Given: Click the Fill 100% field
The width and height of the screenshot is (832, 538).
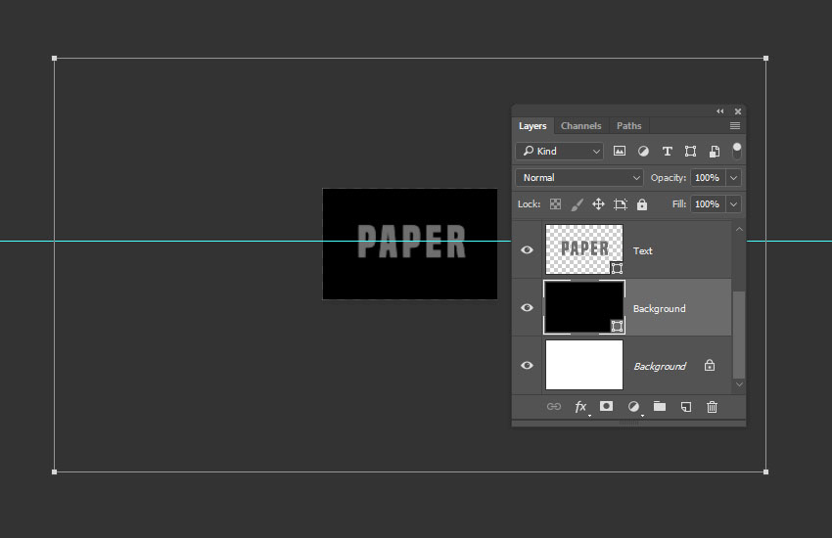Looking at the screenshot, I should [x=708, y=204].
